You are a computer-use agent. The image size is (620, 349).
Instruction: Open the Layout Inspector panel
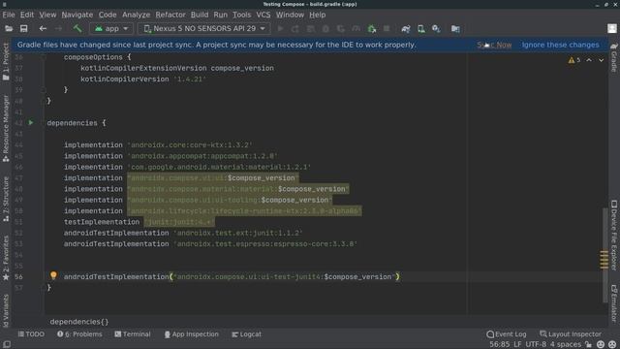pos(571,334)
